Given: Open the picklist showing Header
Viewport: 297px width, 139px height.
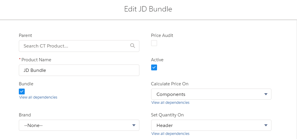Looking at the screenshot, I should click(211, 125).
